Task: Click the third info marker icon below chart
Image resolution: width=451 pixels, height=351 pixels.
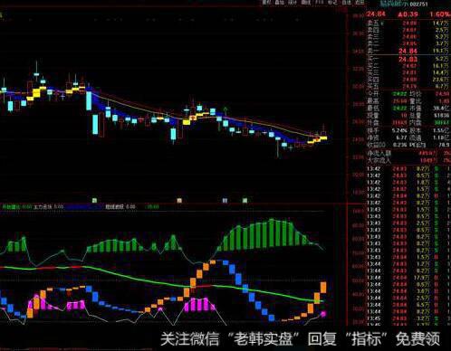Action: [225, 200]
